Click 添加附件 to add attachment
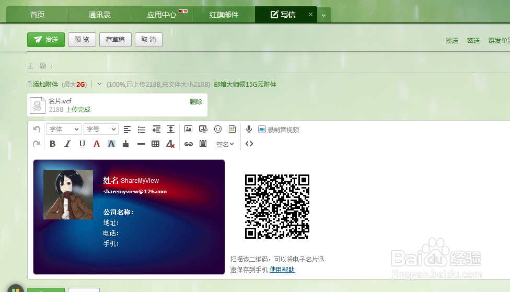The height and width of the screenshot is (292, 510). (x=45, y=85)
